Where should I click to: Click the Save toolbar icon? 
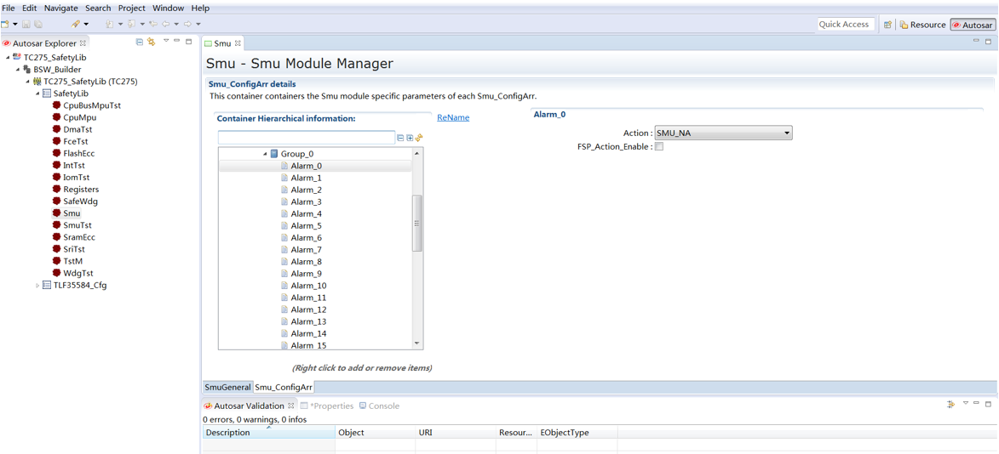pyautogui.click(x=26, y=24)
